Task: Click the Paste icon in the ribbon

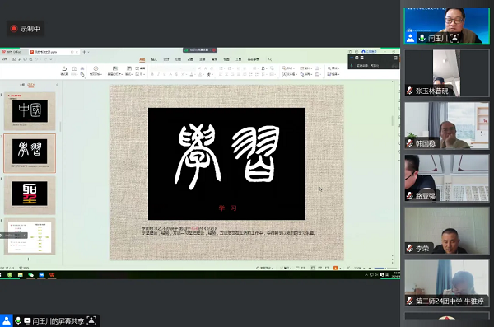Action: (74, 68)
